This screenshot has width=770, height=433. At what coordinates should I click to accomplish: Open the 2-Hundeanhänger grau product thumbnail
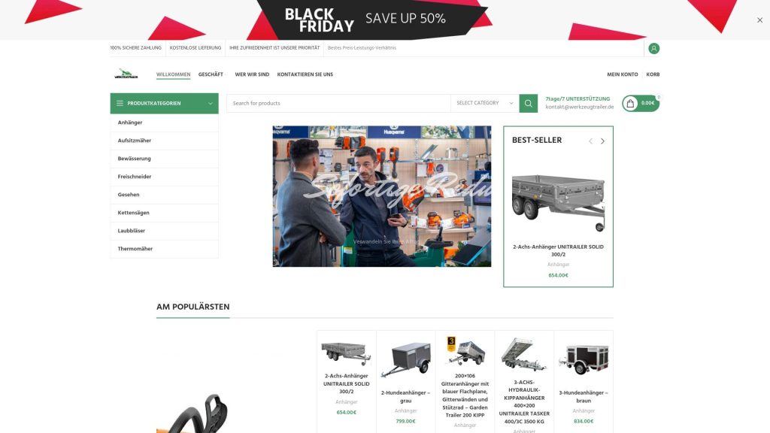coord(405,359)
